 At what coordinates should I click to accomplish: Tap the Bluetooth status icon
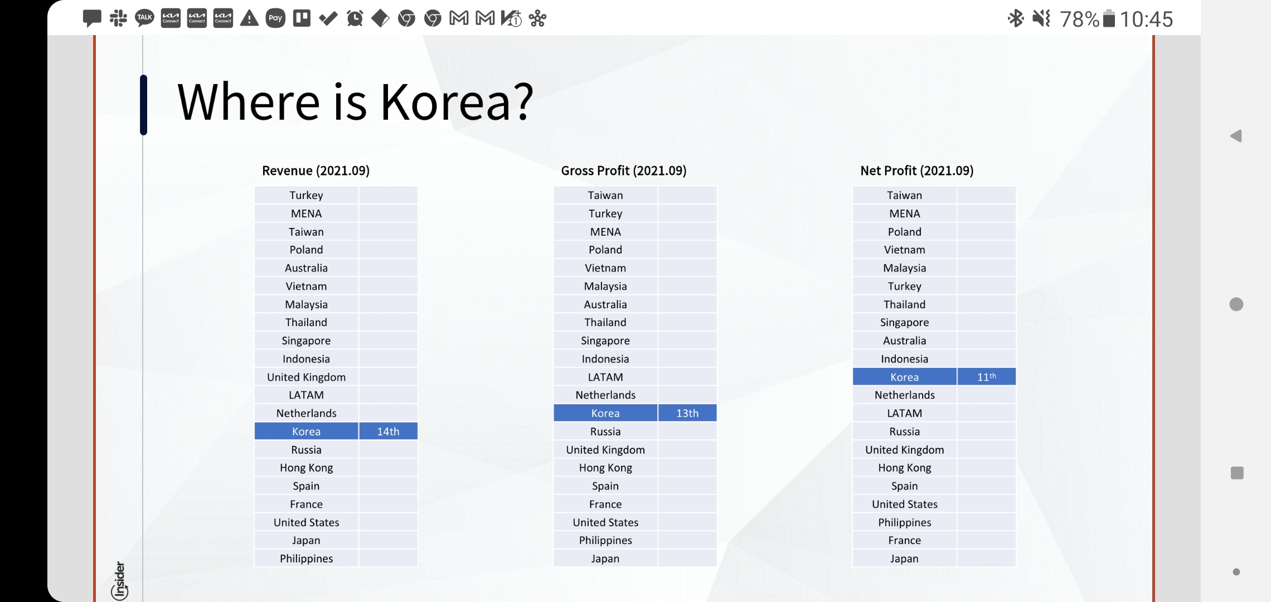1015,18
